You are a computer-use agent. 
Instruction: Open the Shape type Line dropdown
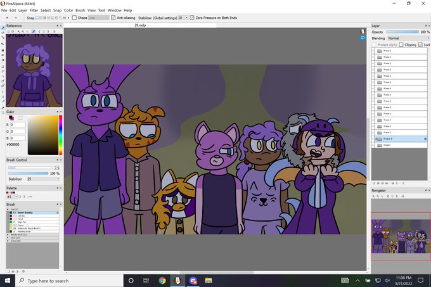[99, 18]
